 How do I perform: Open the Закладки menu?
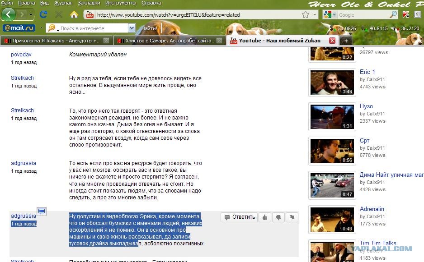coord(89,3)
